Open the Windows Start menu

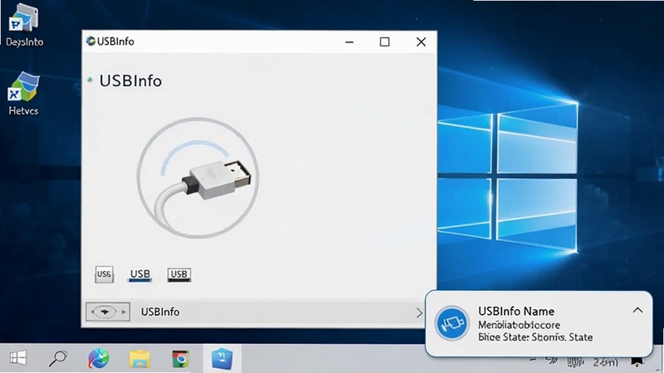pos(17,358)
